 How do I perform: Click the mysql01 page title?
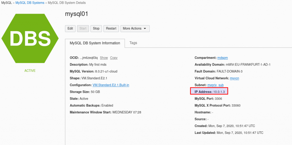click(x=76, y=14)
